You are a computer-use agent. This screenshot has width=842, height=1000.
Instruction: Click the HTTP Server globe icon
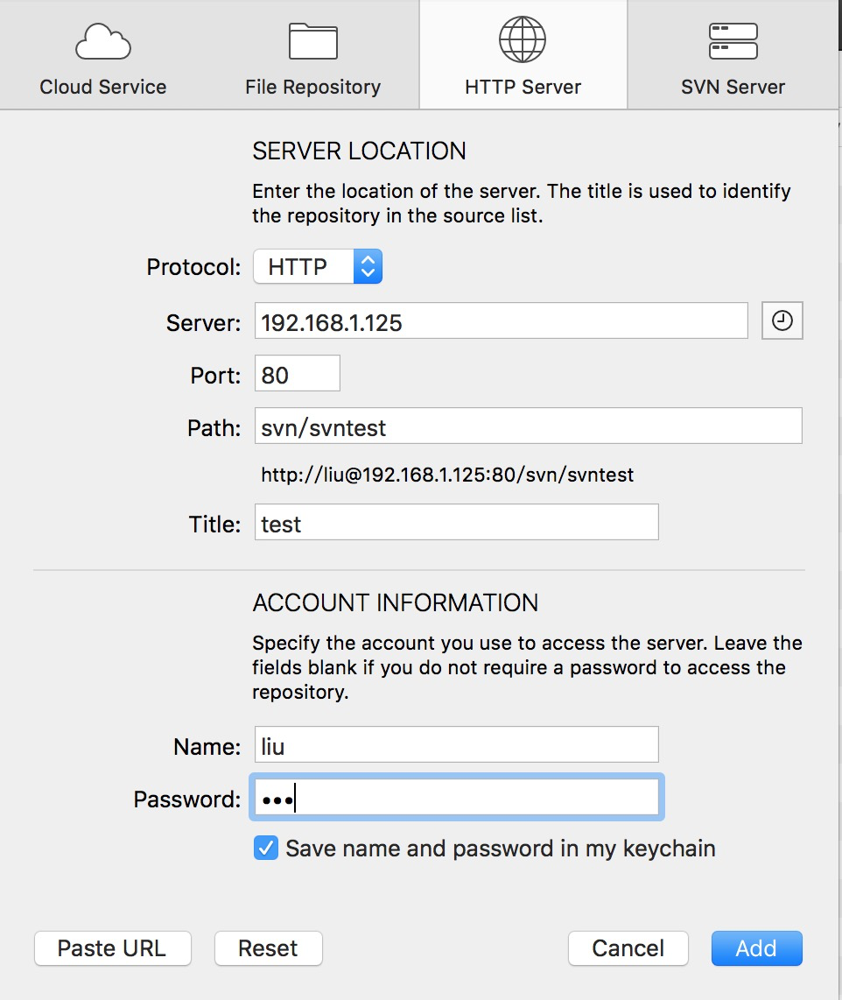[x=522, y=39]
